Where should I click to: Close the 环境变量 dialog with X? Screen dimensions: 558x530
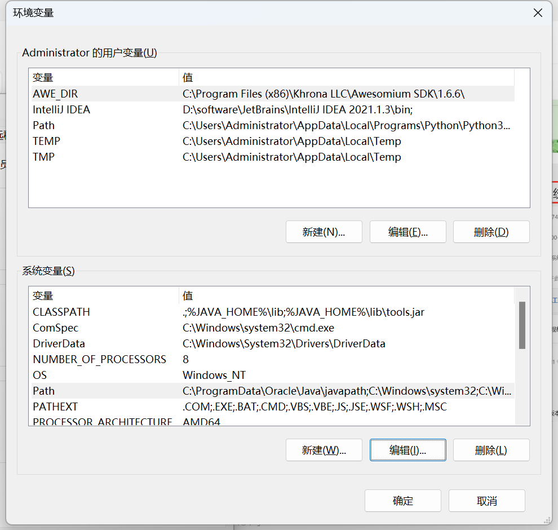[x=538, y=12]
